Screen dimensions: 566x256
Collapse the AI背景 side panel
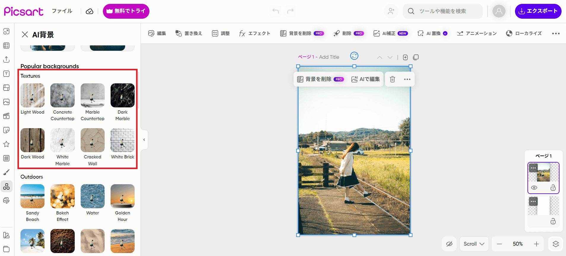[x=144, y=140]
